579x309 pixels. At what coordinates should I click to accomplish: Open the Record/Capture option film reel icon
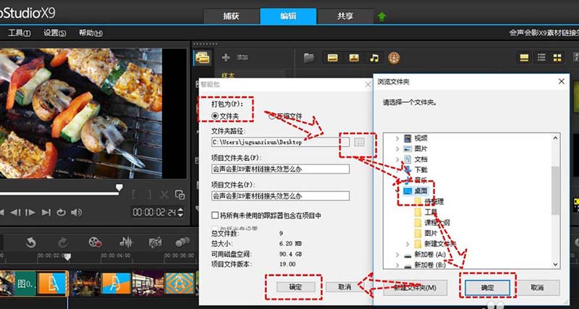point(95,242)
